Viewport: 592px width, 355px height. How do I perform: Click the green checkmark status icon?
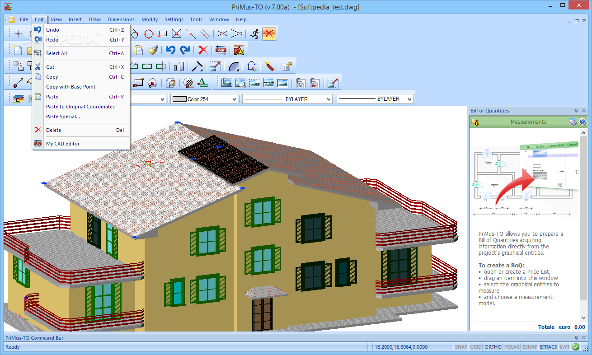(576, 347)
